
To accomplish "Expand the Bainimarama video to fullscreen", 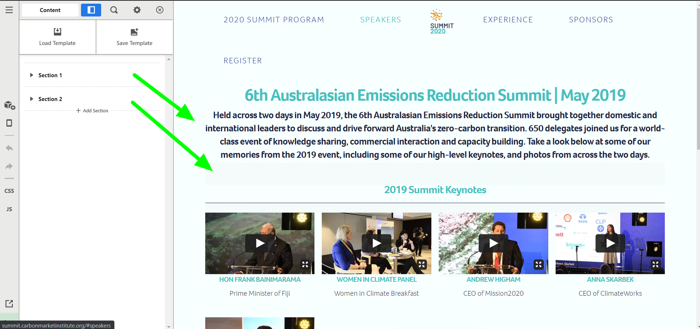I will (305, 264).
